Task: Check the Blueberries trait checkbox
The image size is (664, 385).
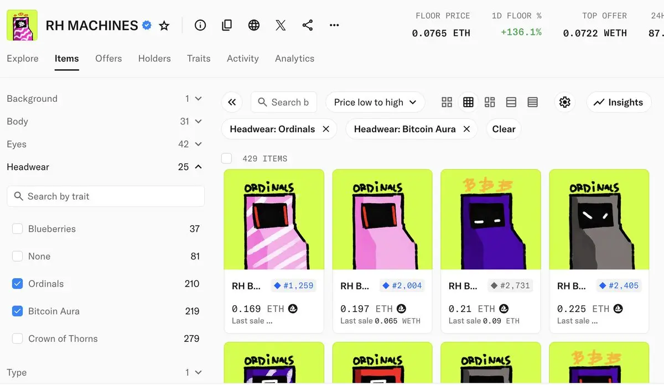Action: (18, 228)
